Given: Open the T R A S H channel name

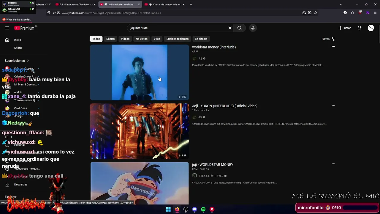Looking at the screenshot, I should pyautogui.click(x=211, y=176).
